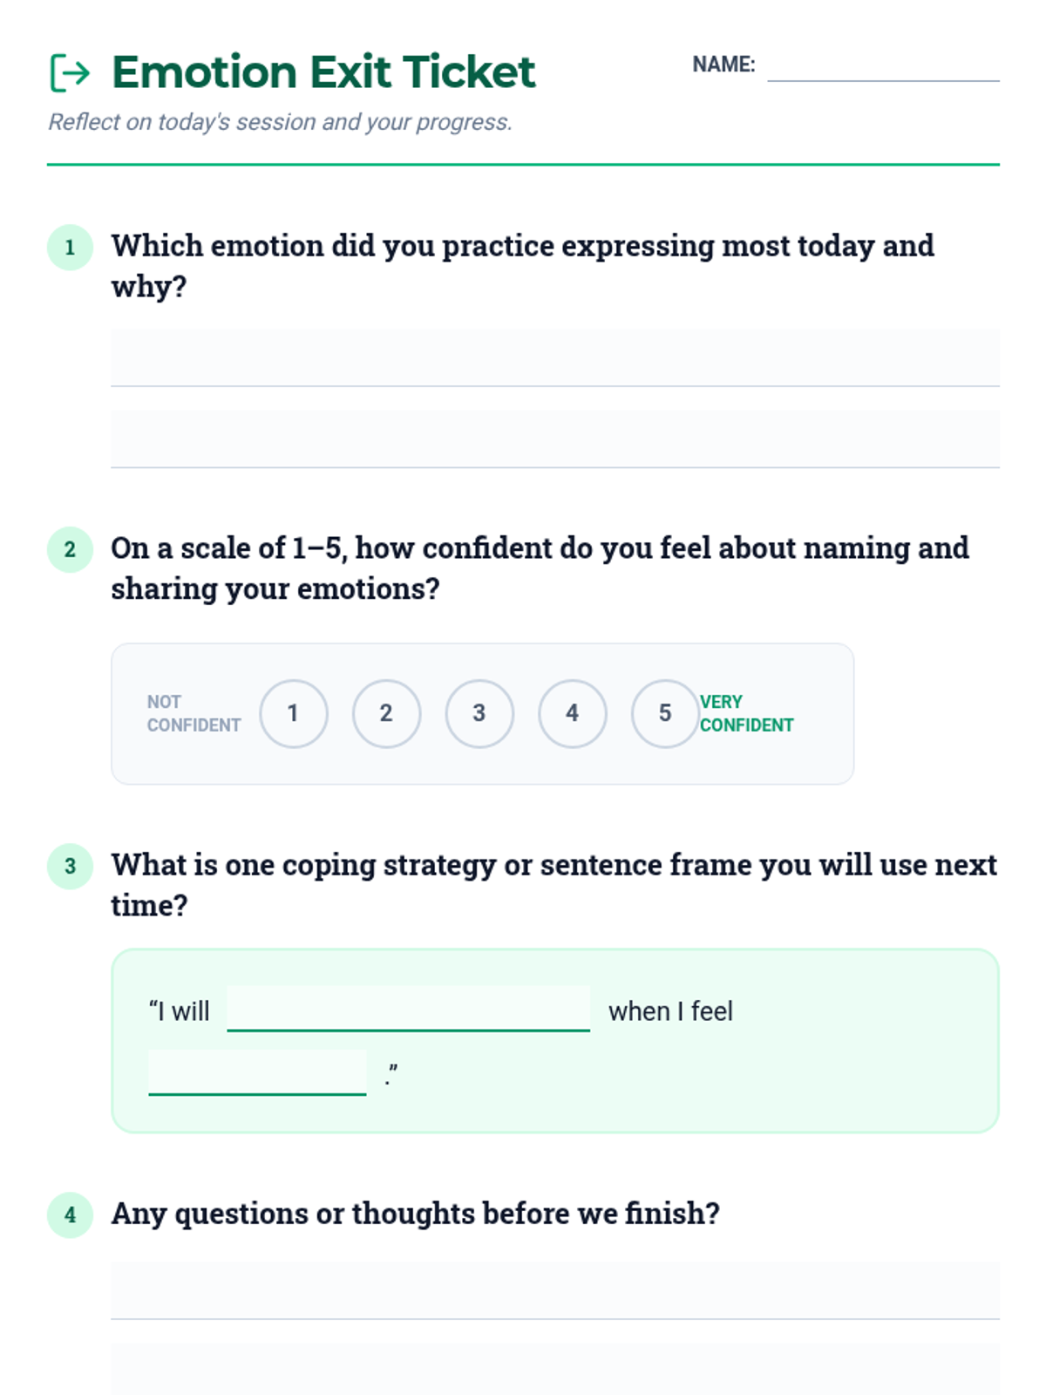Click the "Not Confident" scale label
Viewport: 1046px width, 1395px height.
pos(194,713)
